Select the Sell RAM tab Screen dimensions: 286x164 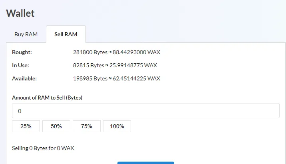point(66,34)
